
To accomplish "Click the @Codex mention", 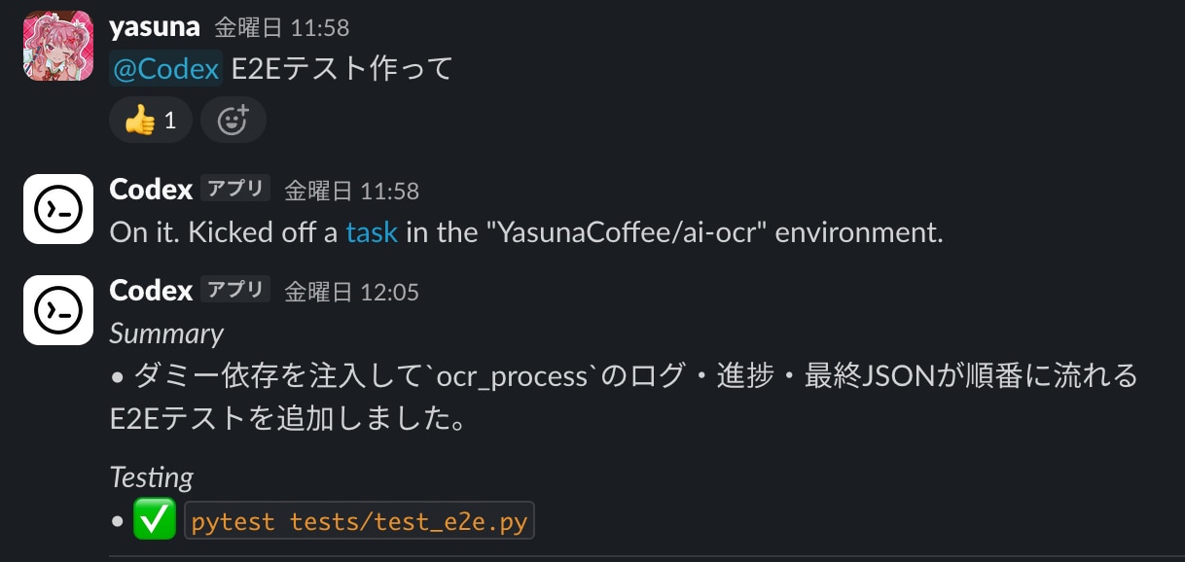I will 166,70.
